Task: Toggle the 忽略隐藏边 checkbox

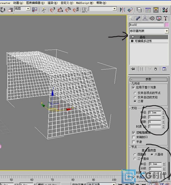Action: click(x=133, y=133)
